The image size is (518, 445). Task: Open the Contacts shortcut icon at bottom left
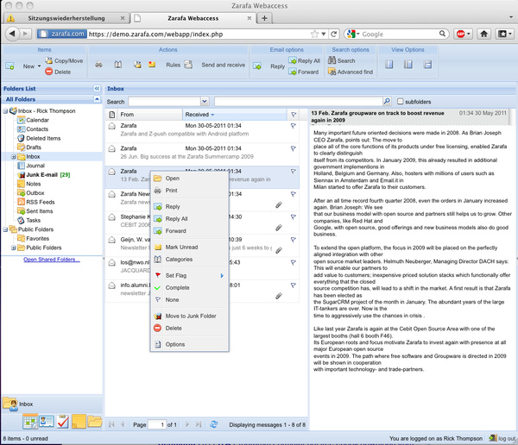[x=47, y=422]
